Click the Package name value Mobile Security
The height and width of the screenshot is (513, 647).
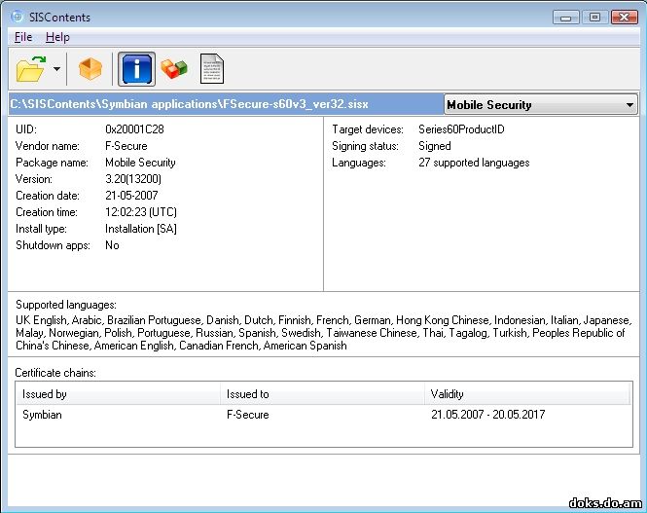140,163
